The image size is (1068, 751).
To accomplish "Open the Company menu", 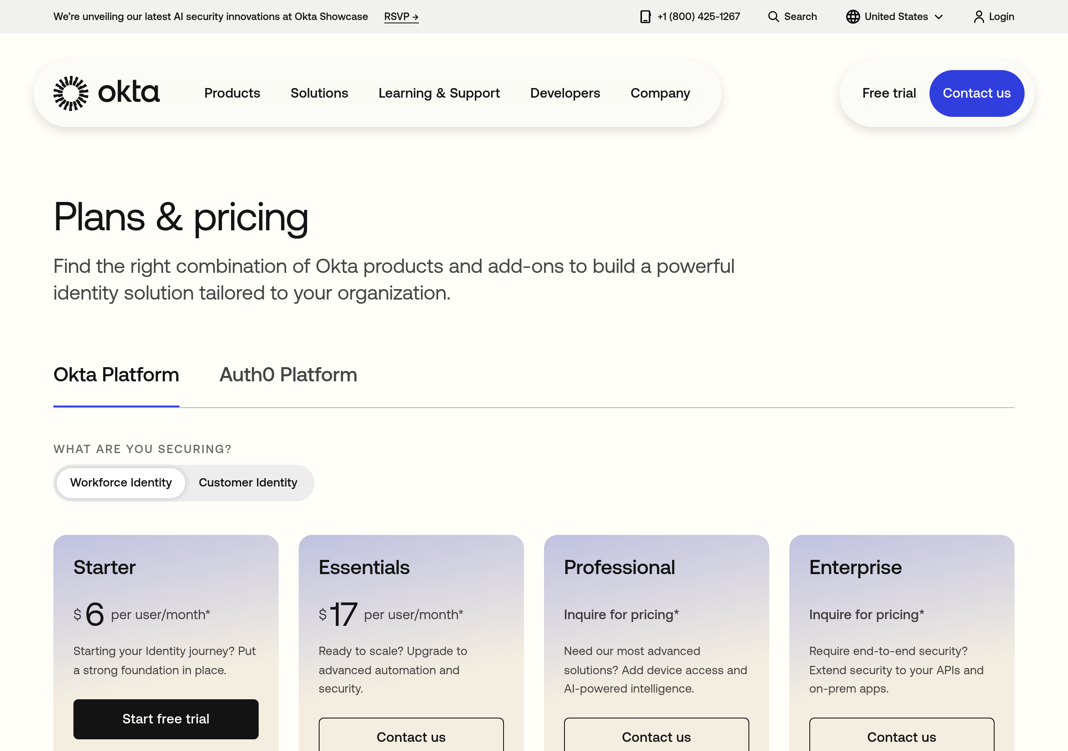I will 660,93.
